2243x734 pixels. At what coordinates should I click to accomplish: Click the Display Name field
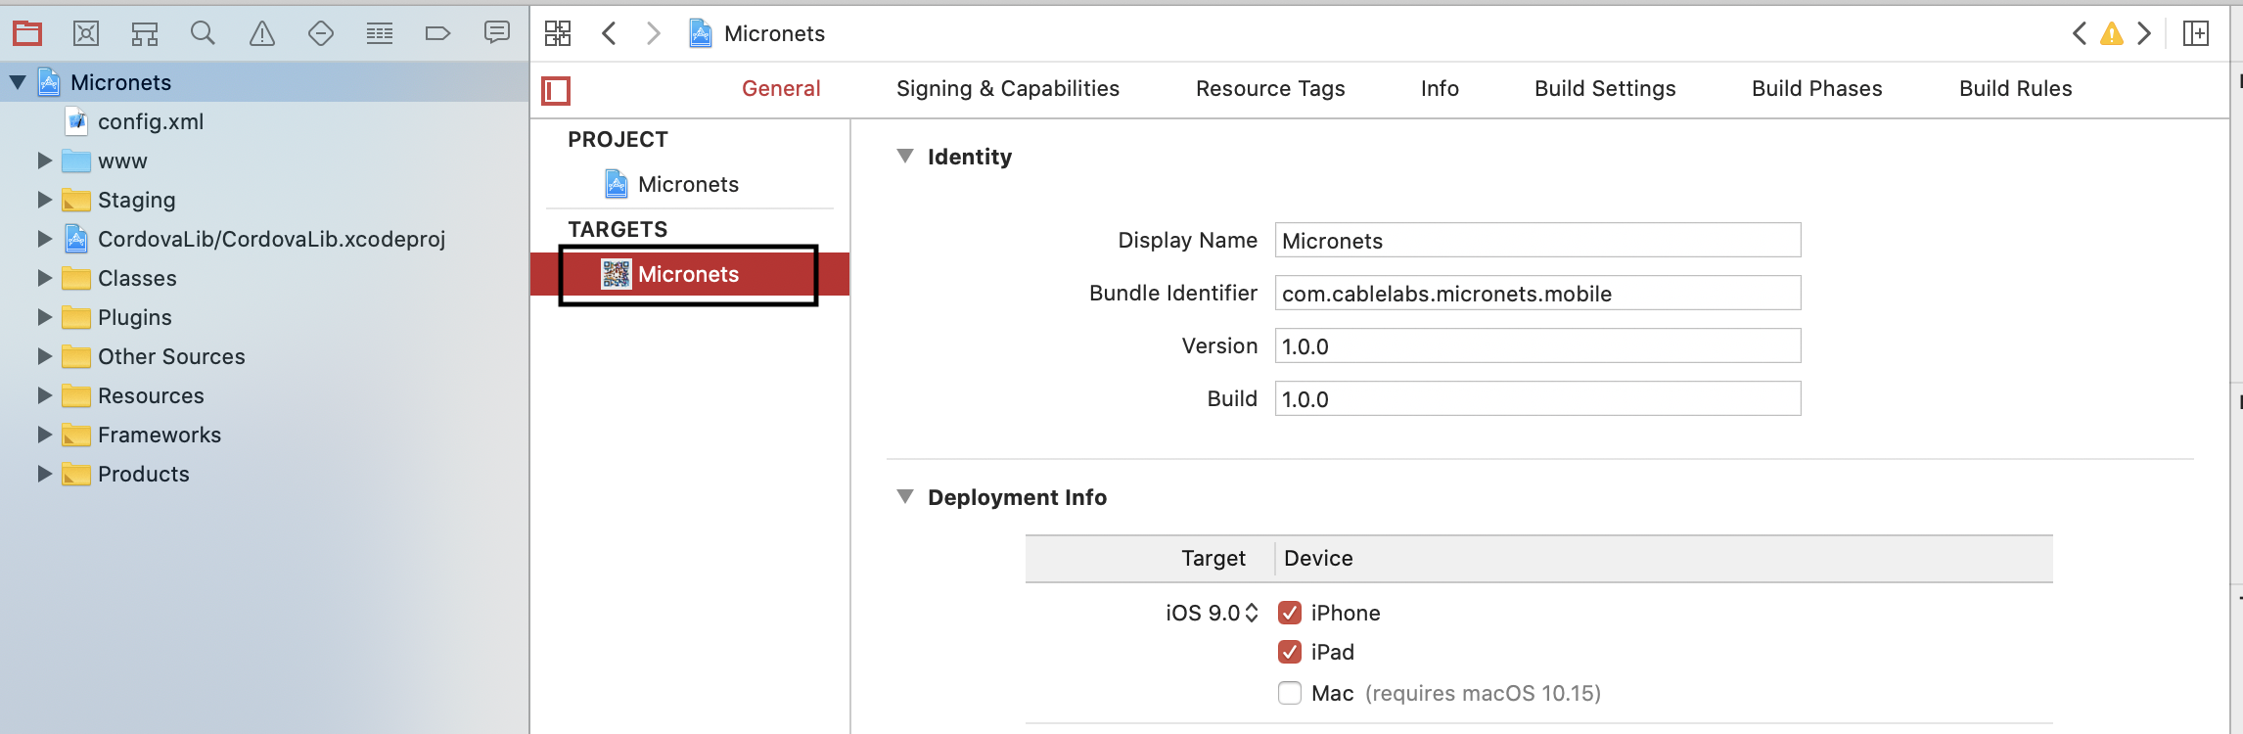(1537, 241)
